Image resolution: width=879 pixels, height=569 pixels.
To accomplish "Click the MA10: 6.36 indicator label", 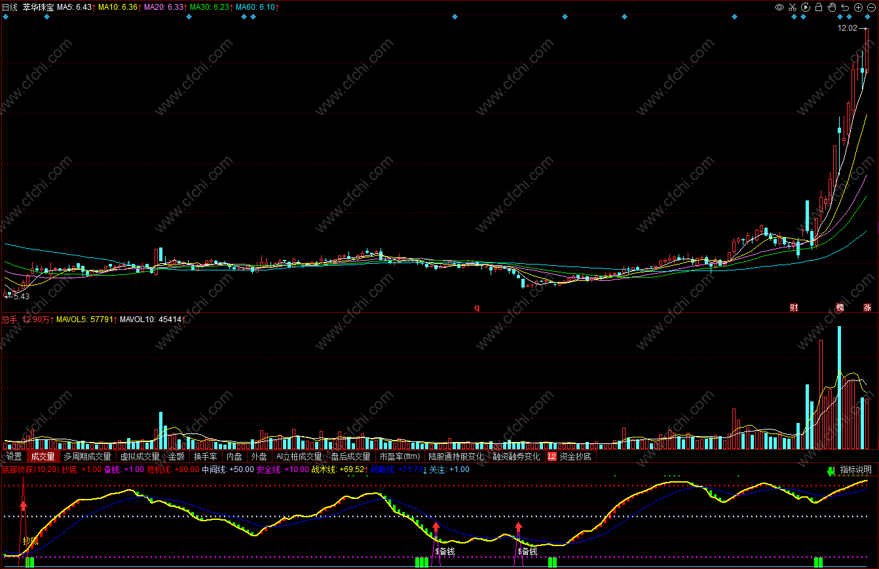I will pyautogui.click(x=120, y=7).
